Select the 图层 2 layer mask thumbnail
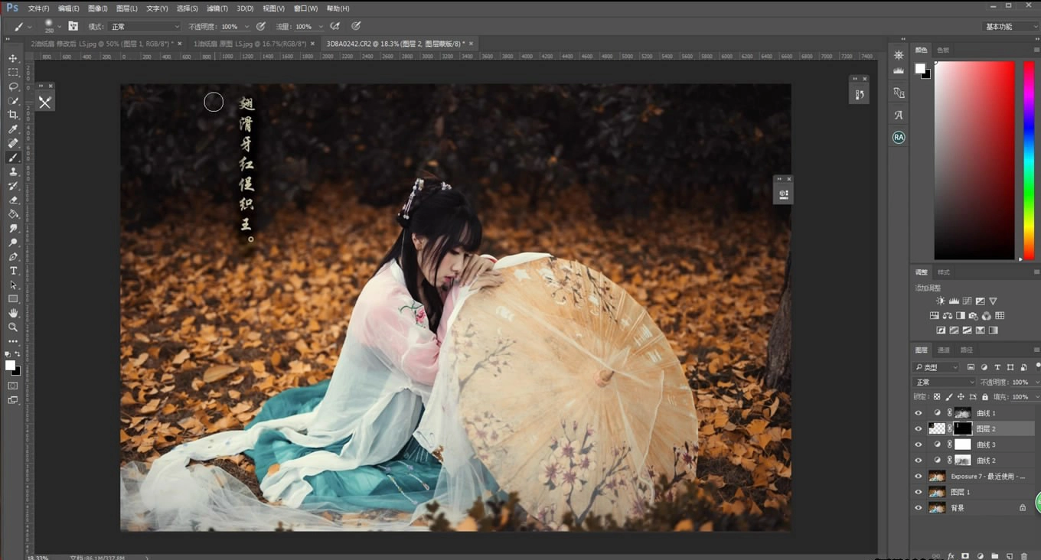1041x560 pixels. [963, 429]
